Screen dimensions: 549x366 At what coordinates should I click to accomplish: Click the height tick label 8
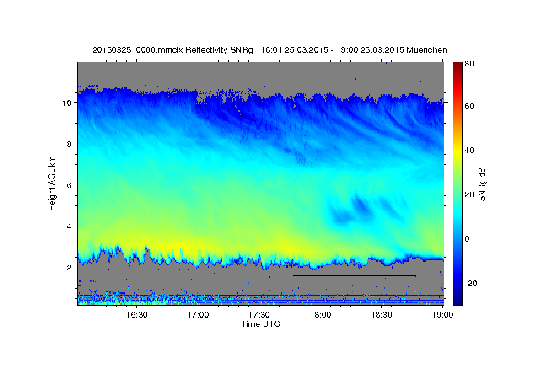[x=70, y=144]
